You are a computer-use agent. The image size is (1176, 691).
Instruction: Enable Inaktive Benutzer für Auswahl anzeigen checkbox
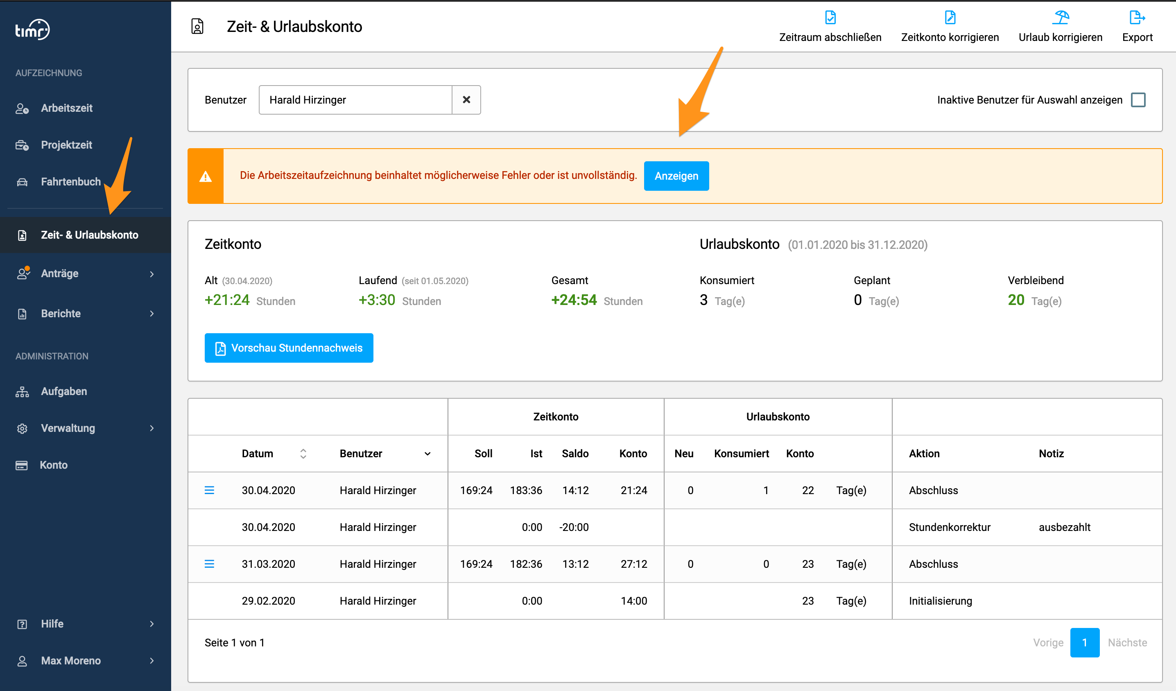pyautogui.click(x=1138, y=100)
